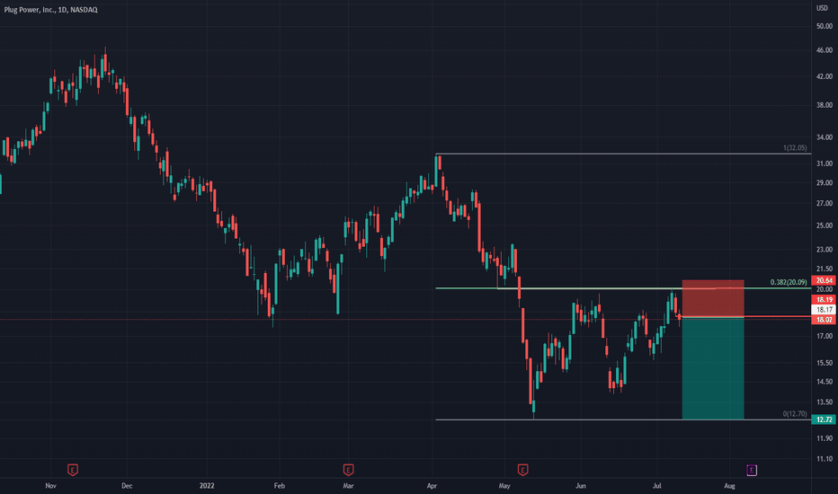Click the 42.00 price axis label
The height and width of the screenshot is (494, 838).
825,76
